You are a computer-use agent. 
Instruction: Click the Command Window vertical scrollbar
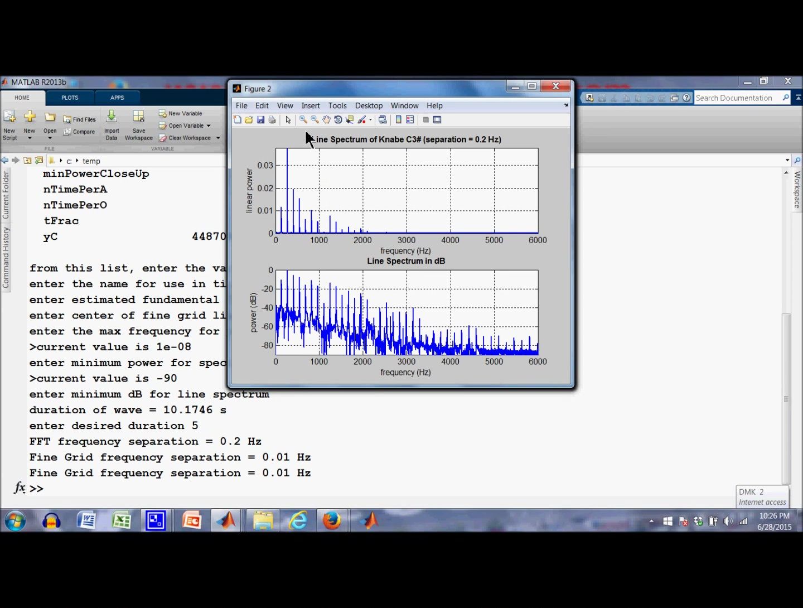pos(786,399)
